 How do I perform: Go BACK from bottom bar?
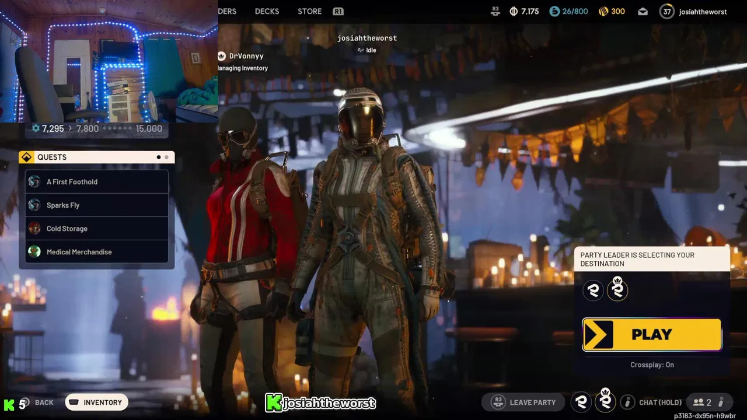click(44, 402)
